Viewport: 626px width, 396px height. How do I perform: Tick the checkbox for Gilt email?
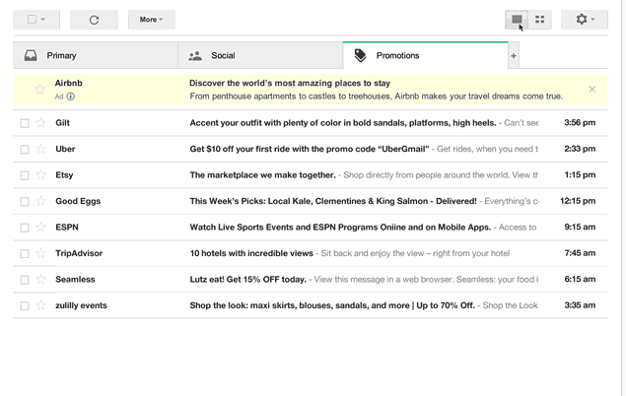click(x=25, y=123)
